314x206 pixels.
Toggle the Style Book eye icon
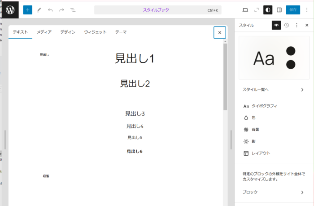click(276, 26)
